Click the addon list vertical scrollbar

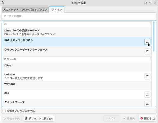click(154, 36)
